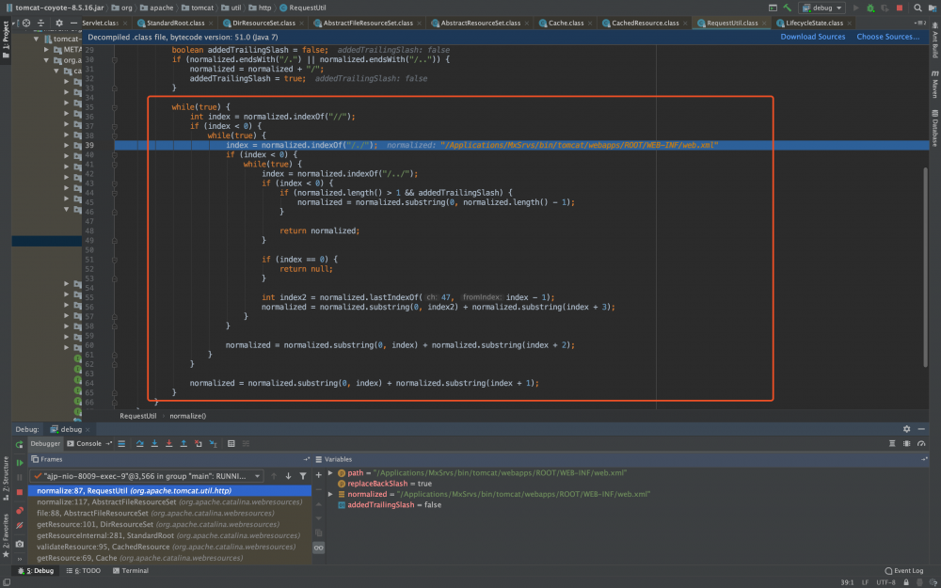Click the Step Into debugger icon
This screenshot has width=941, height=588.
click(153, 443)
